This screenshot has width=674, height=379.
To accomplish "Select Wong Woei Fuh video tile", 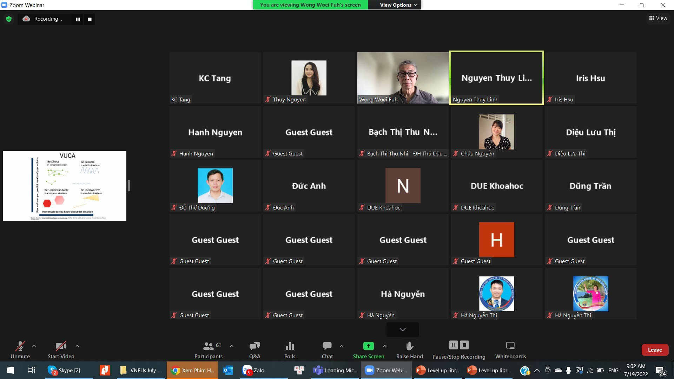I will coord(403,78).
